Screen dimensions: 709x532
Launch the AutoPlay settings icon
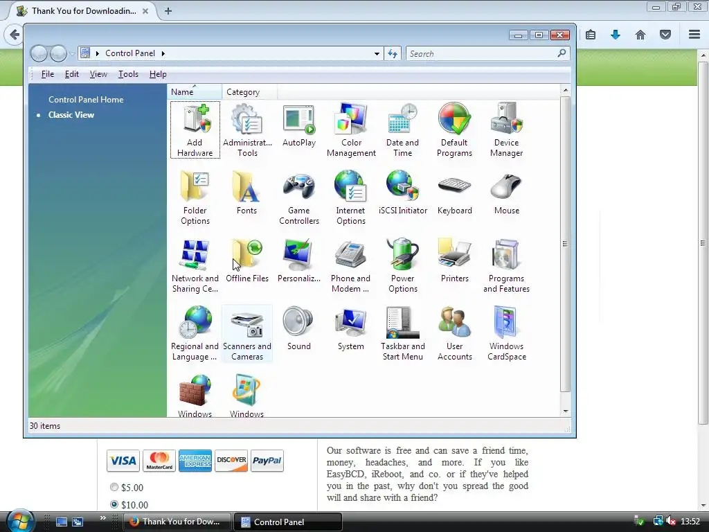(x=299, y=125)
